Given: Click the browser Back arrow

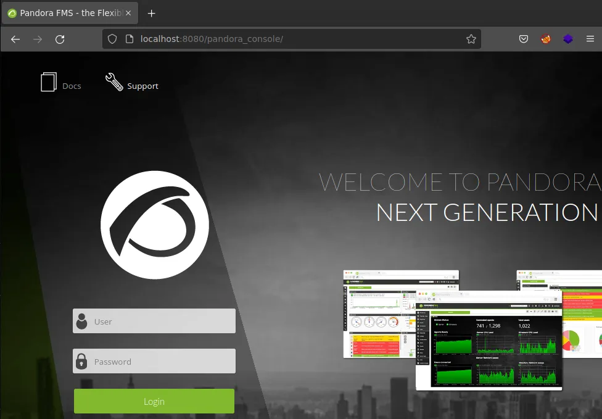Looking at the screenshot, I should 15,39.
